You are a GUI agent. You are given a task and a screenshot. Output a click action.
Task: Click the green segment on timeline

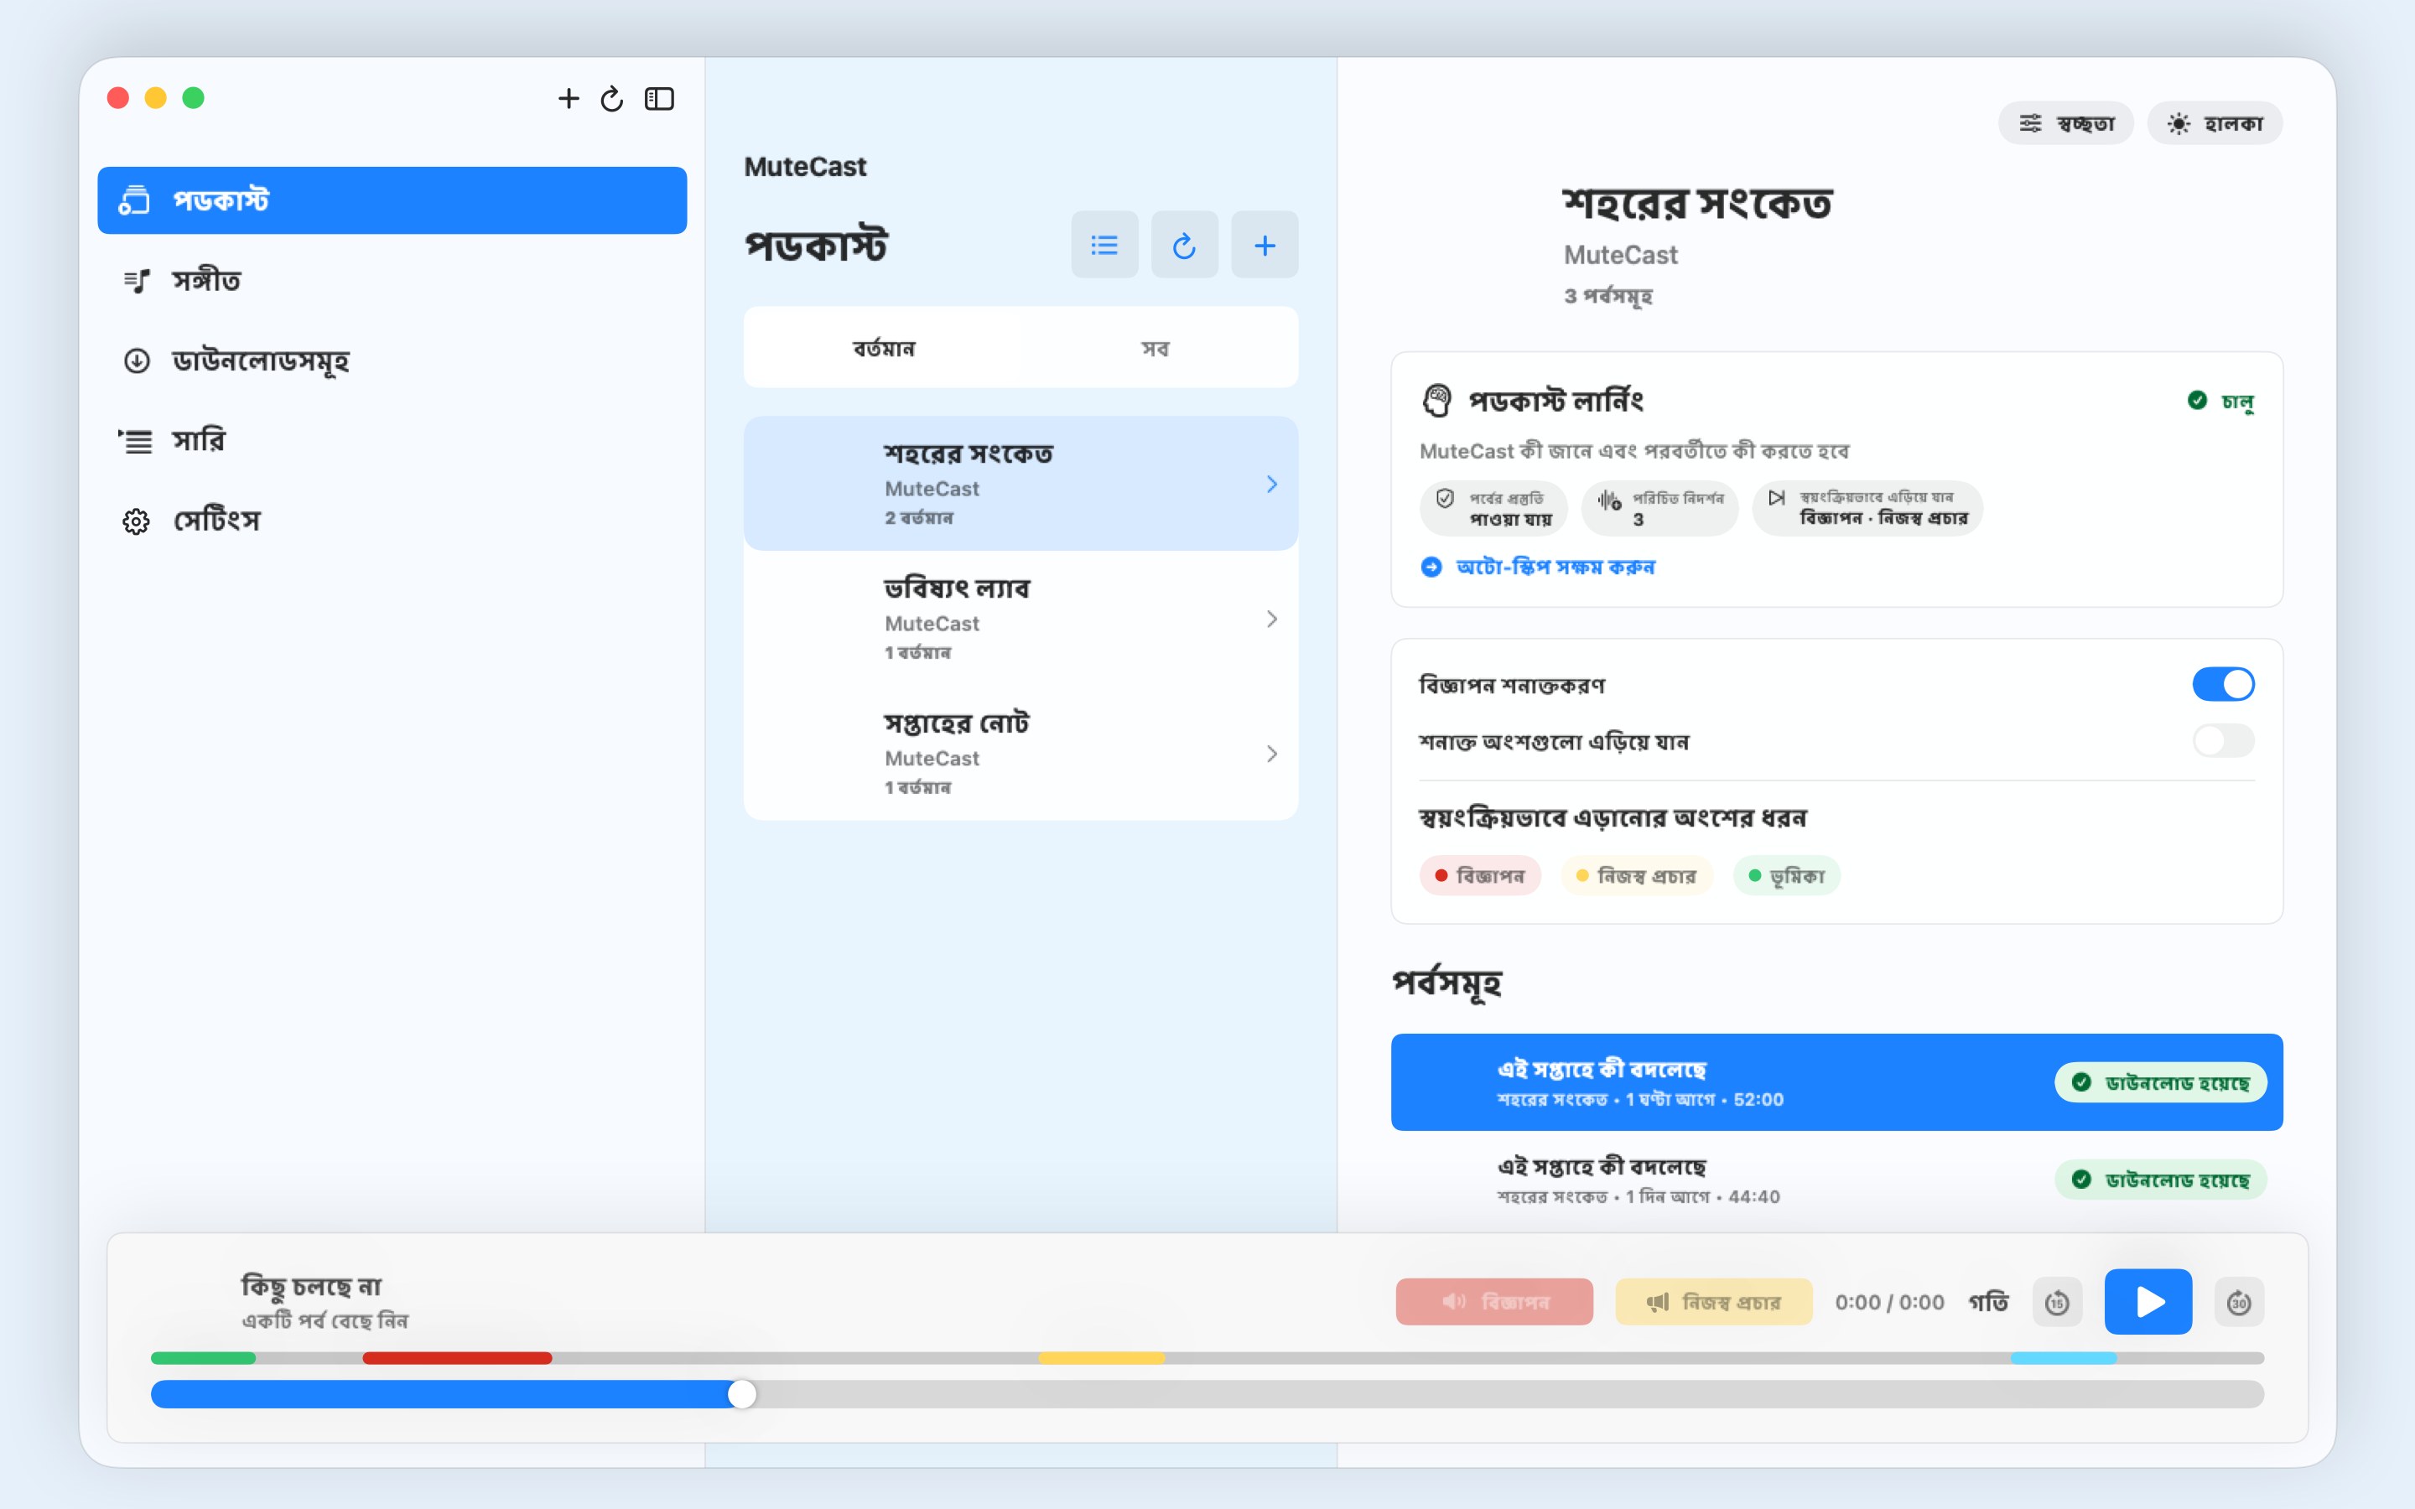204,1358
